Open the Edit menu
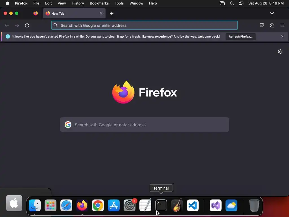Viewport: 289px width, 217px height. click(49, 3)
